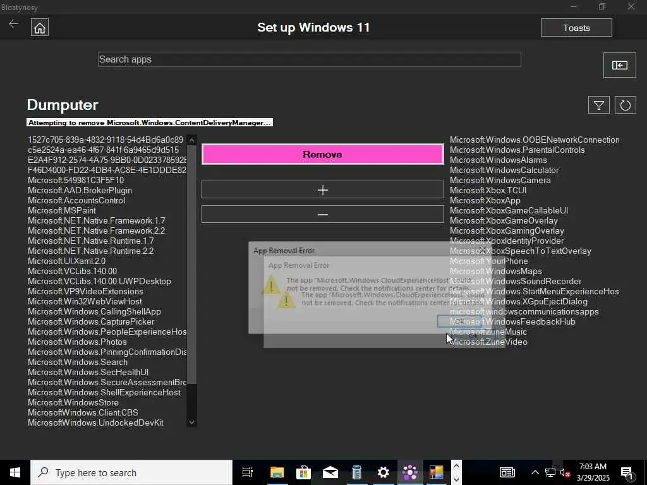Select Microsoft.WindowsCamera on right
This screenshot has width=647, height=485.
[x=500, y=180]
